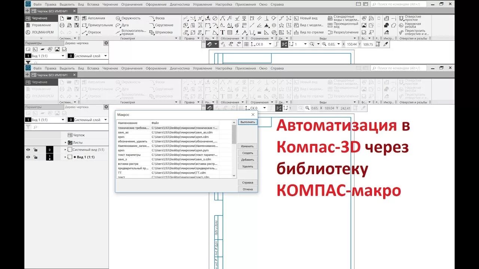Click macro list scrollbar thumb in dialog
This screenshot has width=479, height=269.
234,134
